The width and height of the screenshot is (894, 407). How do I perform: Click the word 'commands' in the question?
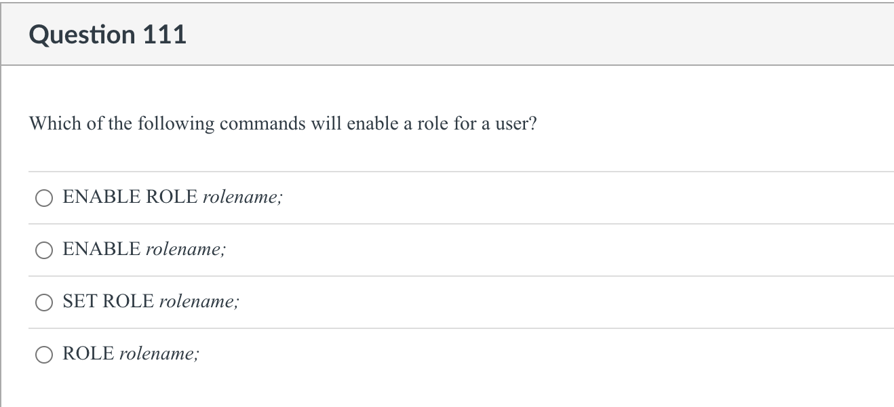coord(263,124)
